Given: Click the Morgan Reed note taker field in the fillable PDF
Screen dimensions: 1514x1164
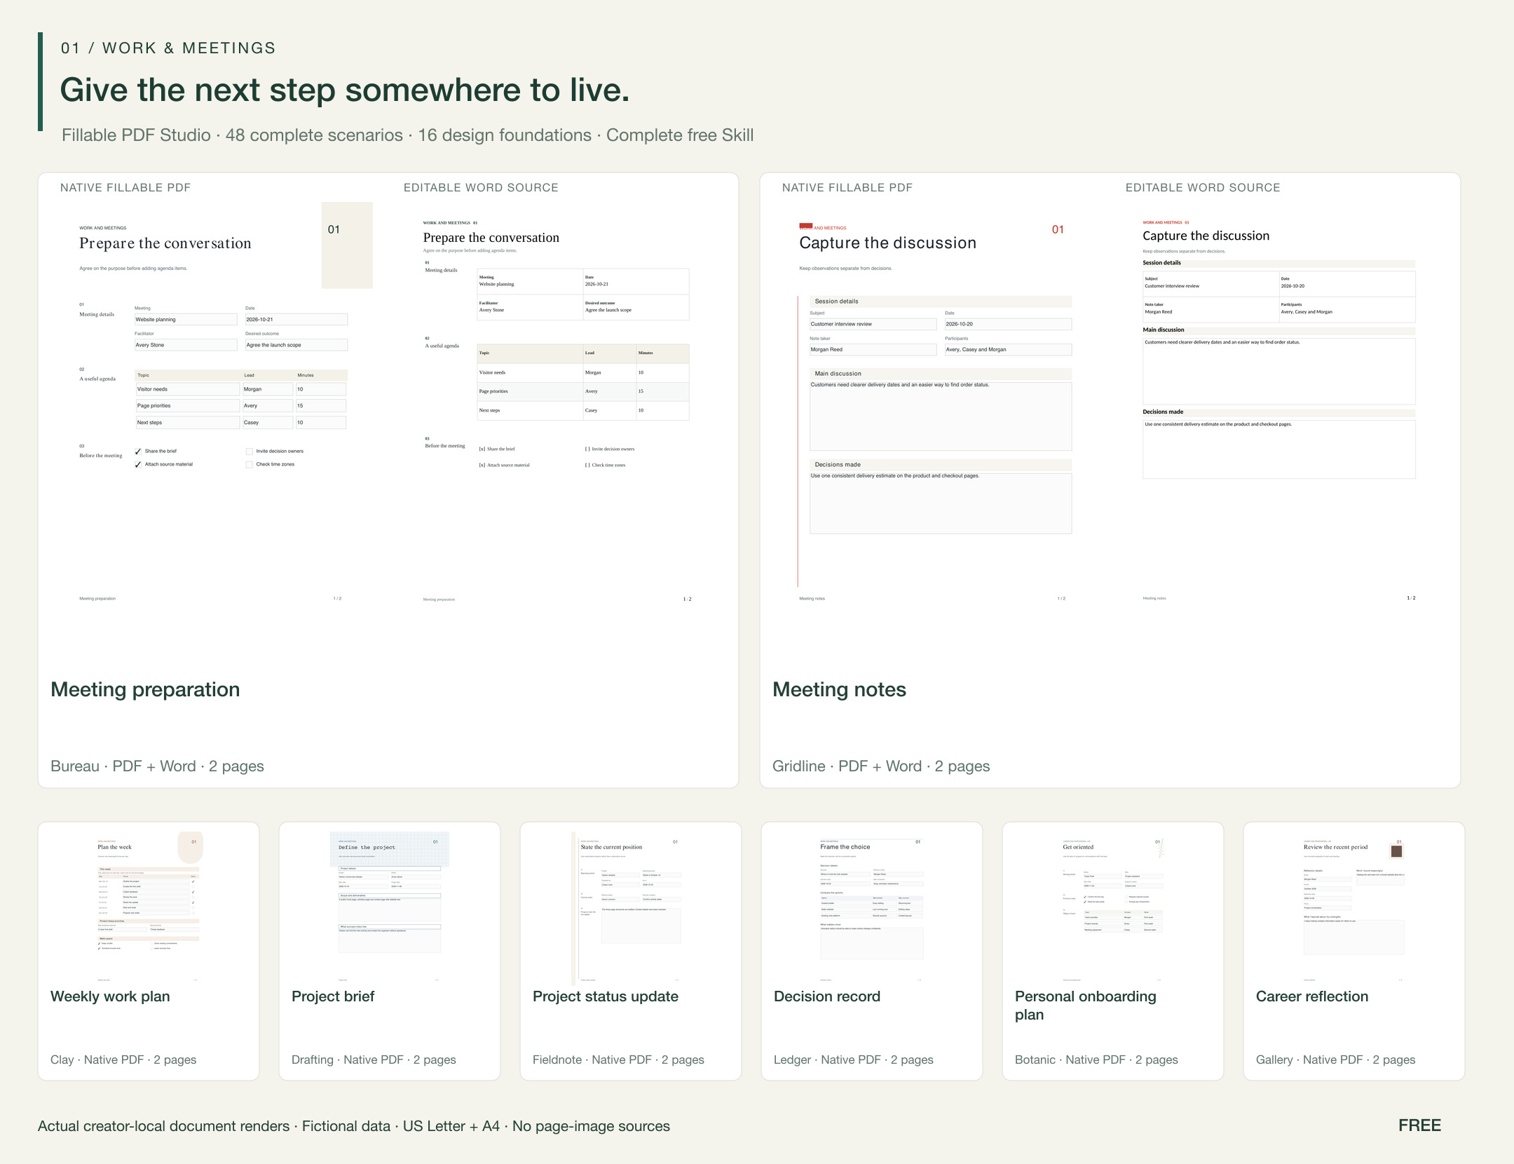Looking at the screenshot, I should 873,350.
